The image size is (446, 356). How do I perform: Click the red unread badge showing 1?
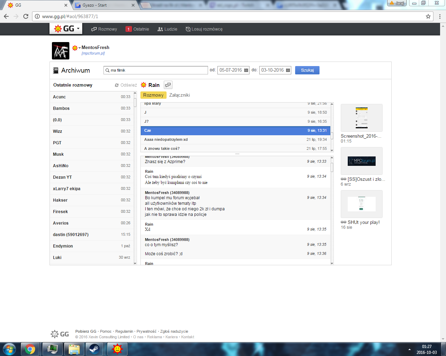[129, 29]
